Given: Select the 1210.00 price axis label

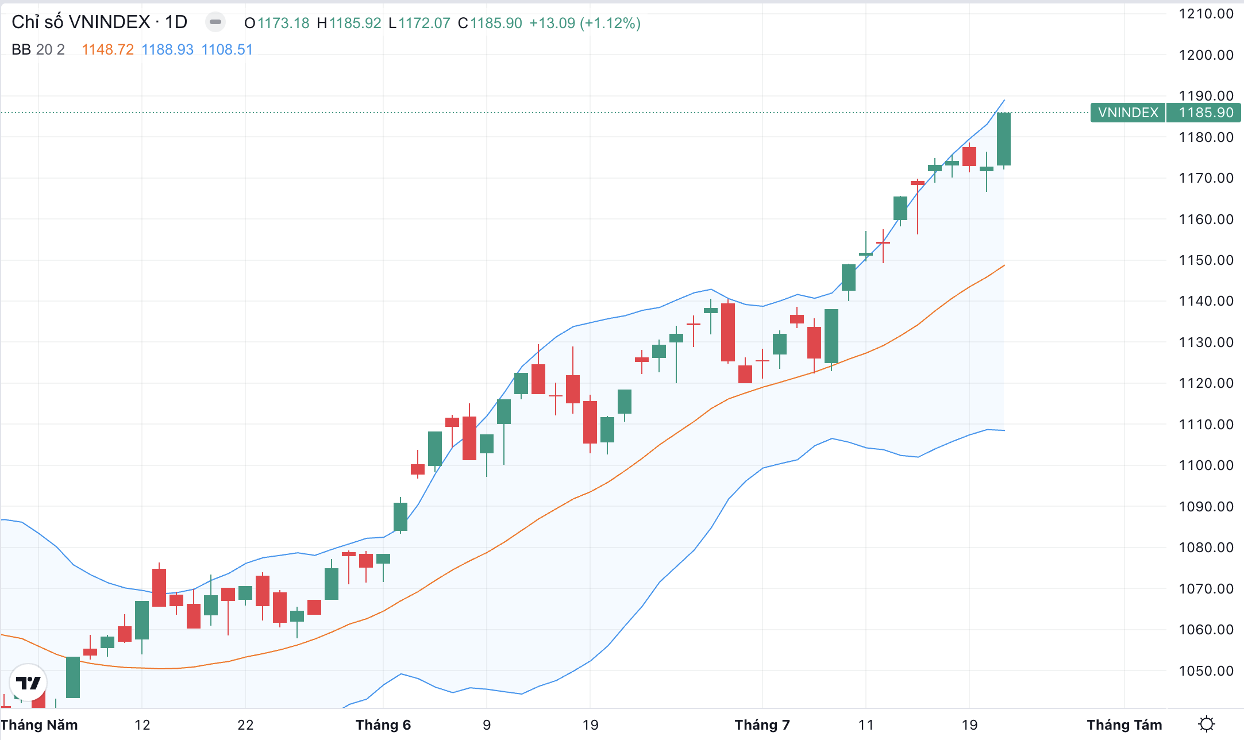Looking at the screenshot, I should click(1206, 14).
